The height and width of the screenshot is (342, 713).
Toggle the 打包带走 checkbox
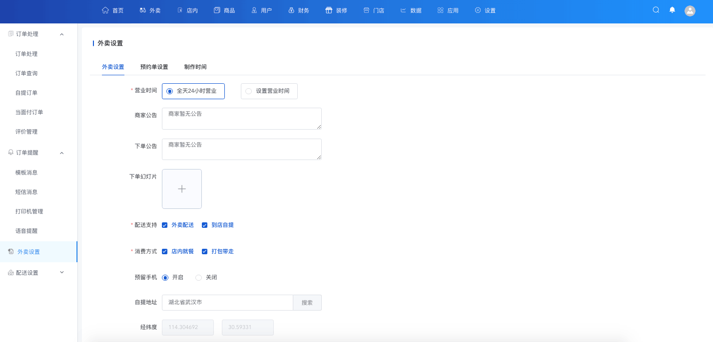[x=205, y=252]
